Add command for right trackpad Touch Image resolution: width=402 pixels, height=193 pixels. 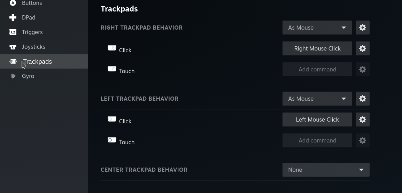coord(317,69)
